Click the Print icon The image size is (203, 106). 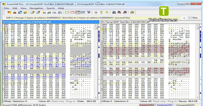coord(54,13)
